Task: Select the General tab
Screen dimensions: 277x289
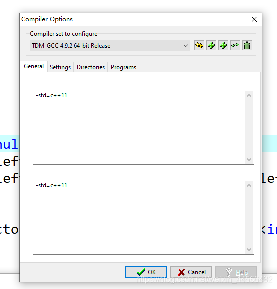Action: click(x=34, y=66)
